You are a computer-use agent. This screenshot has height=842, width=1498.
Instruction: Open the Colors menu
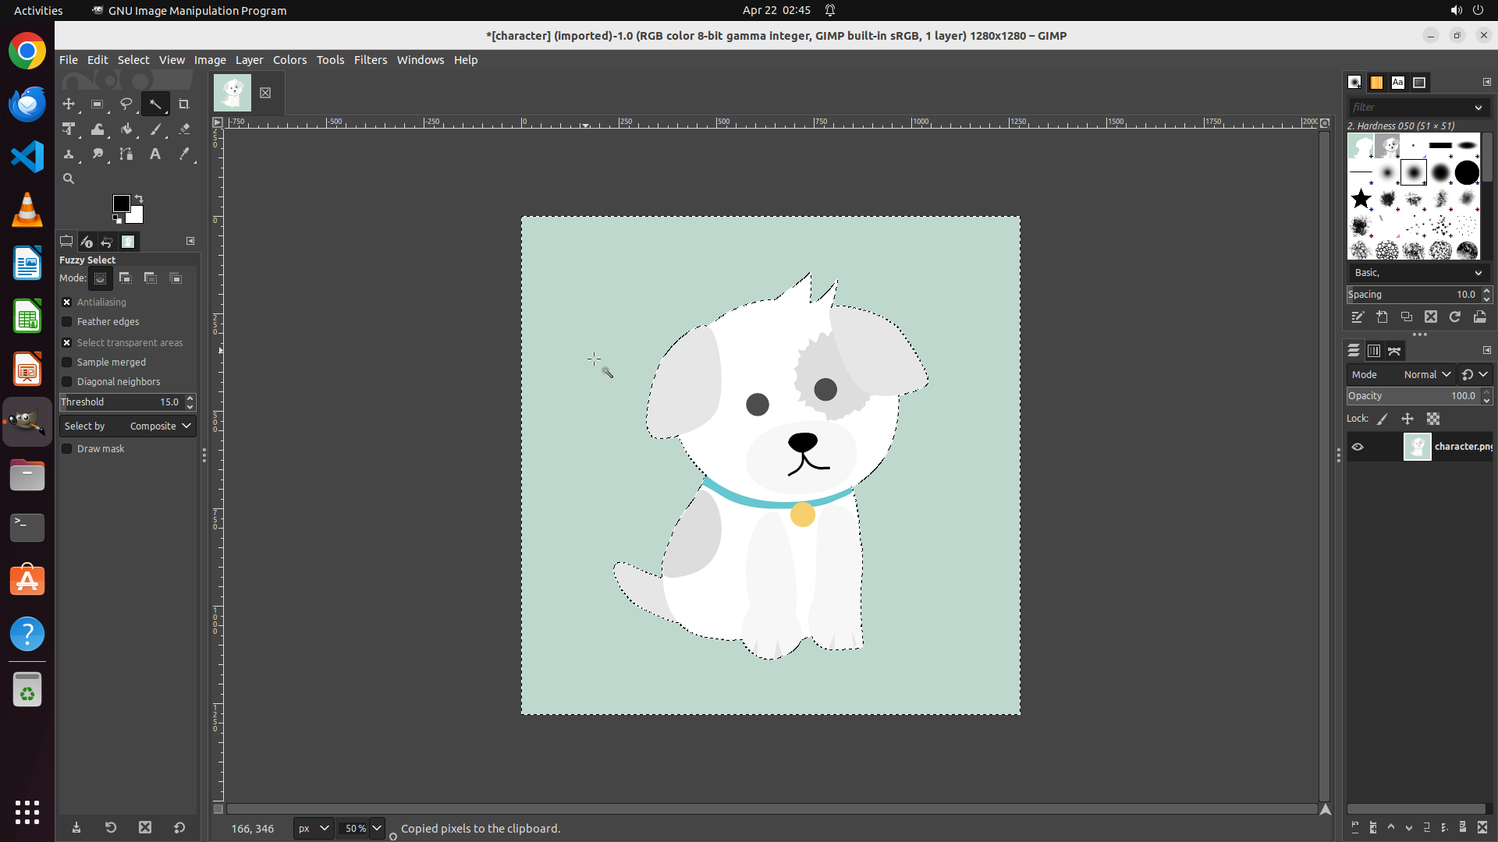[x=289, y=60]
